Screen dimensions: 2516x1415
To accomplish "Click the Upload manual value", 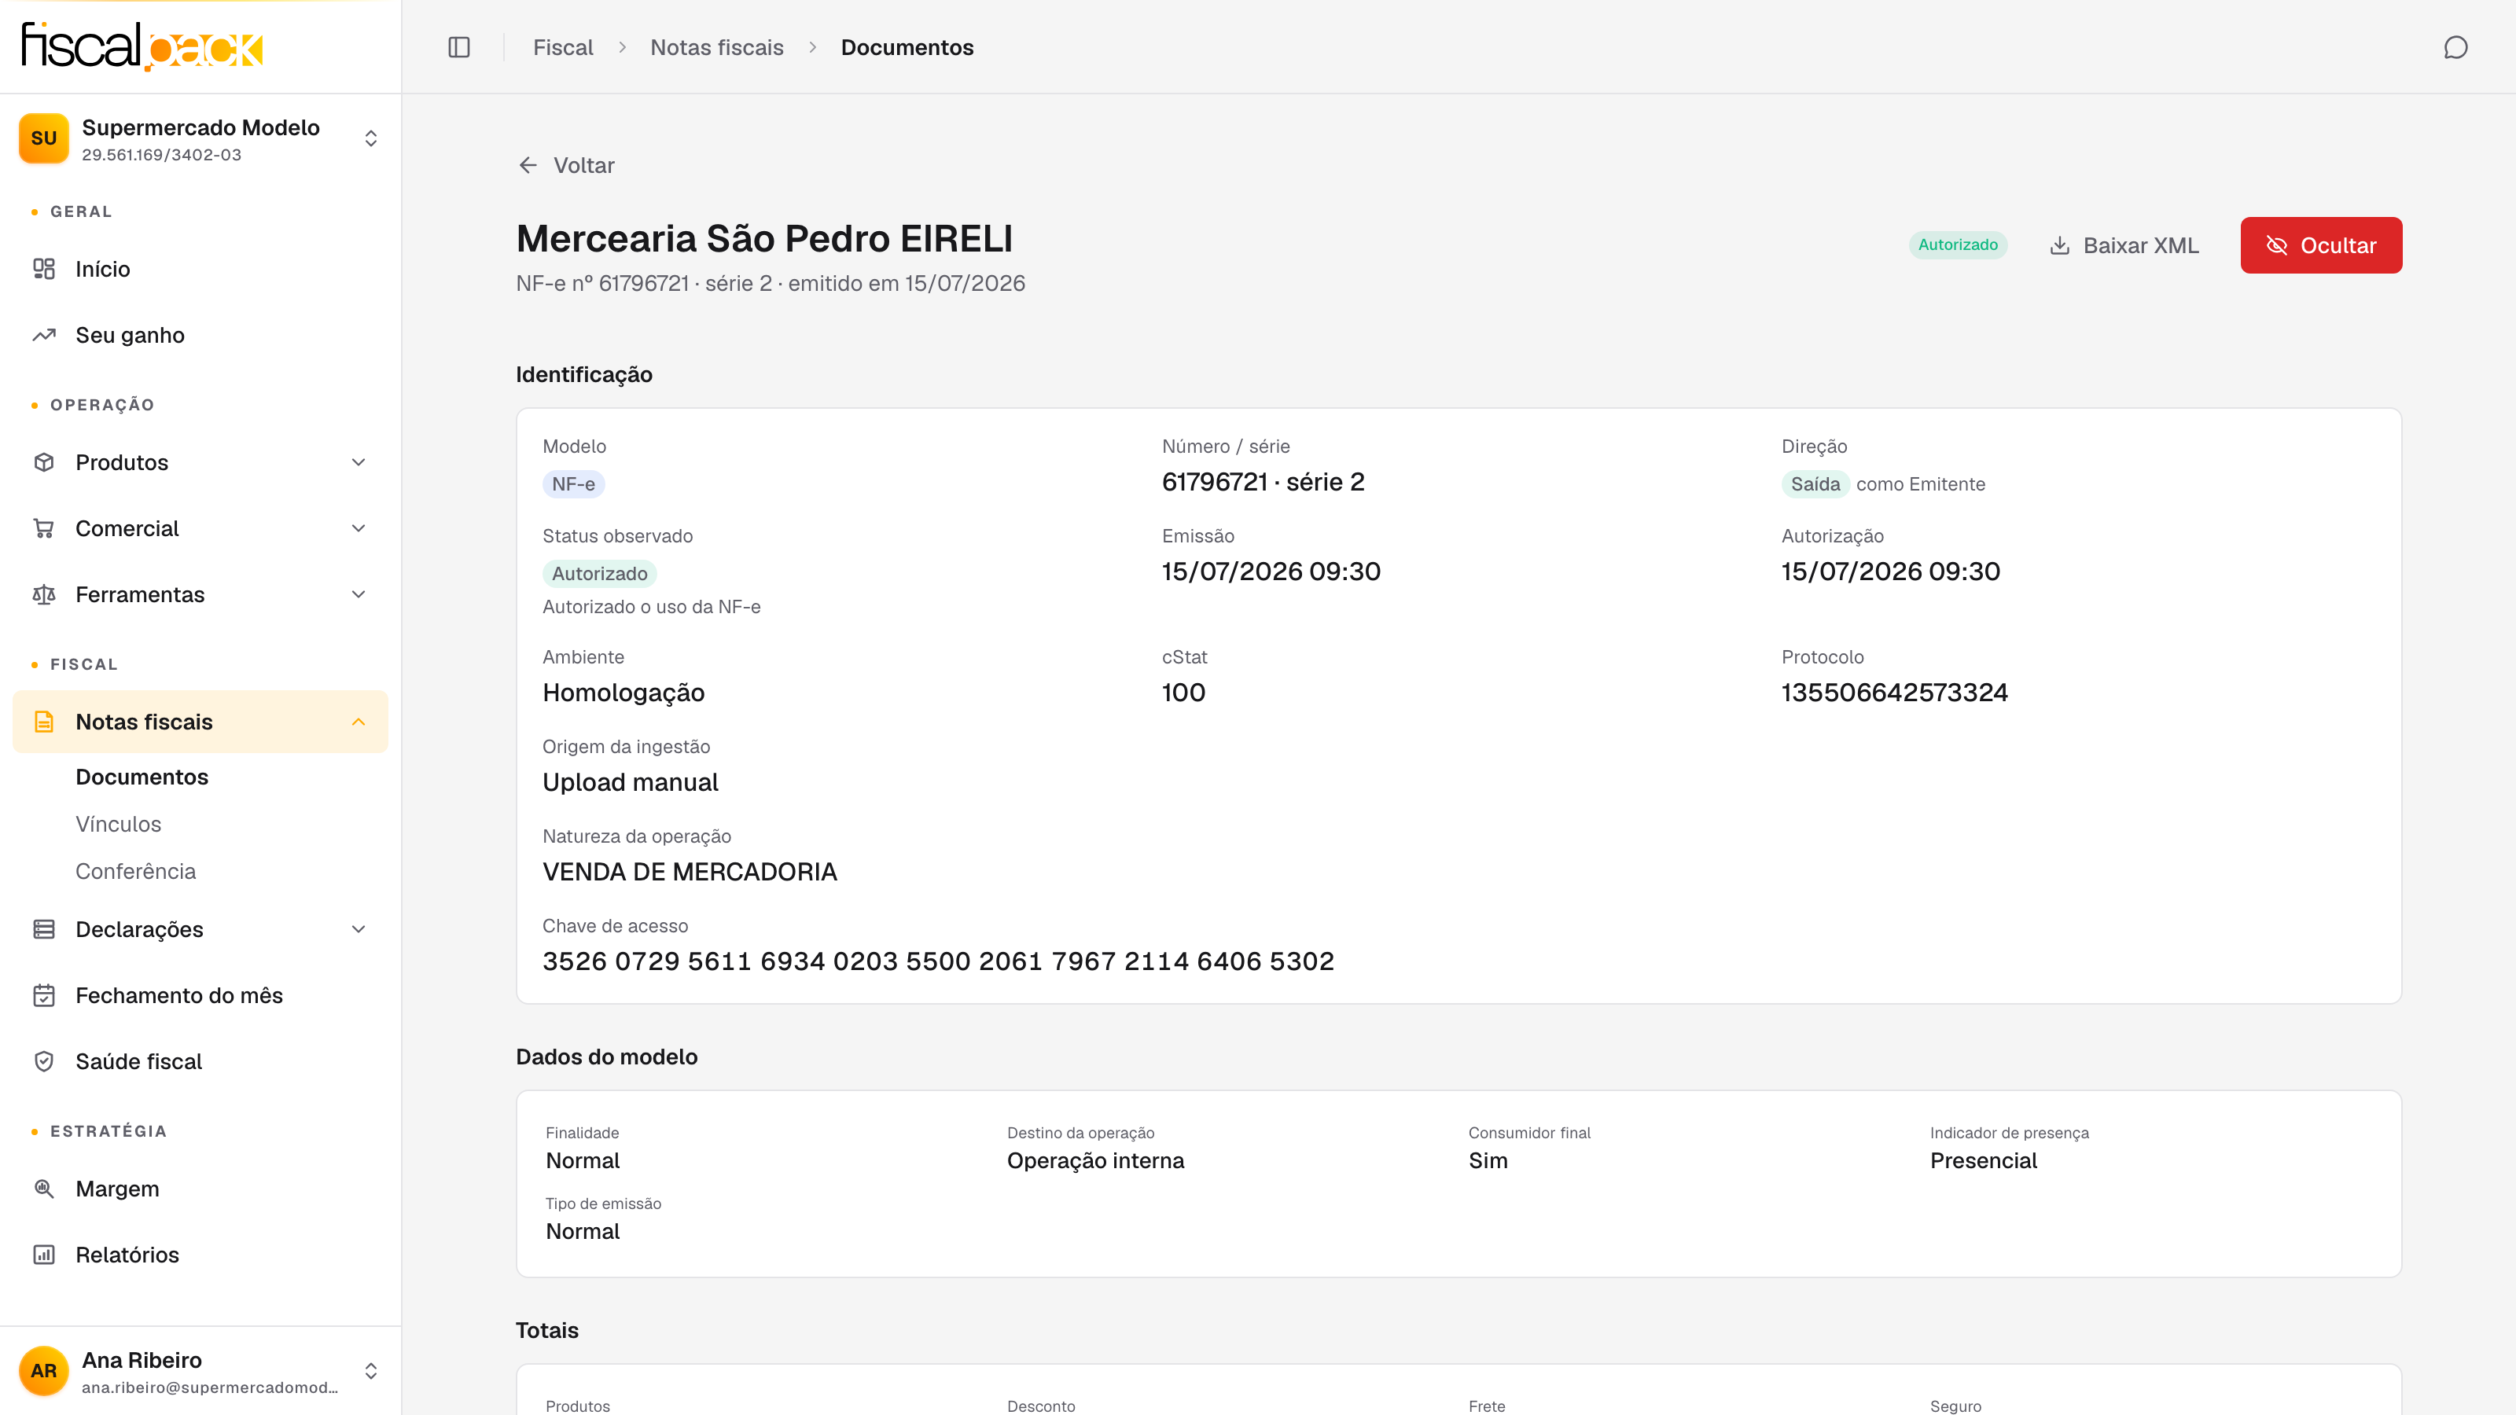I will tap(630, 782).
